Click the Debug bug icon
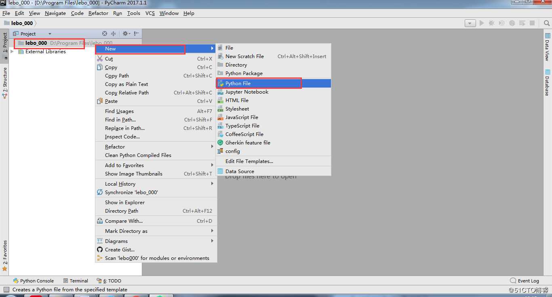This screenshot has width=552, height=297. point(492,23)
